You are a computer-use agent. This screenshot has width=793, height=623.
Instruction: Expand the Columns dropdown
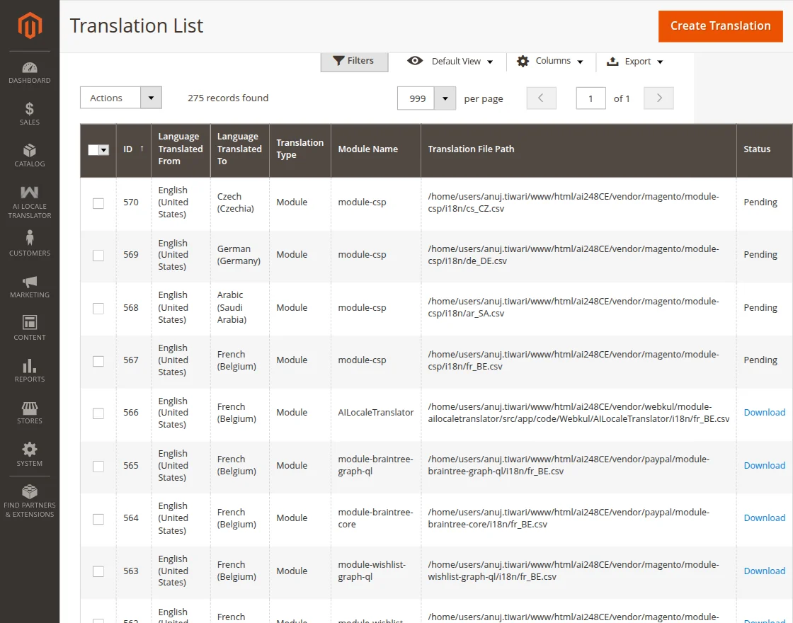(x=550, y=62)
